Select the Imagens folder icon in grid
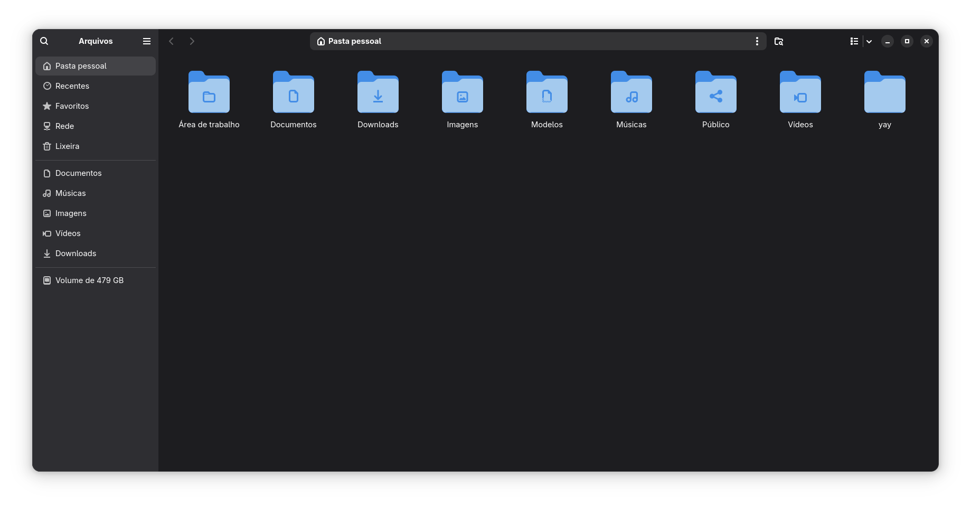Screen dimensions: 971x507 [463, 92]
